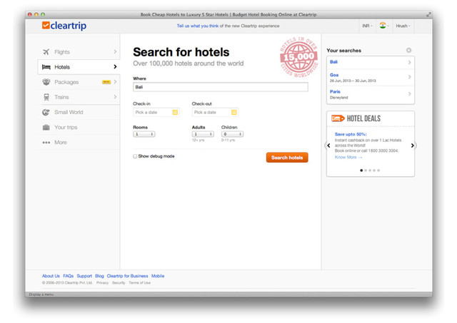Click the Save upto 50% deal title
Image resolution: width=457 pixels, height=323 pixels.
point(351,134)
